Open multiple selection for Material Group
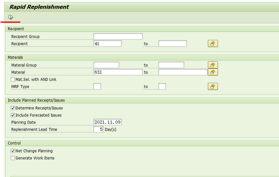This screenshot has height=177, width=279. click(x=213, y=65)
